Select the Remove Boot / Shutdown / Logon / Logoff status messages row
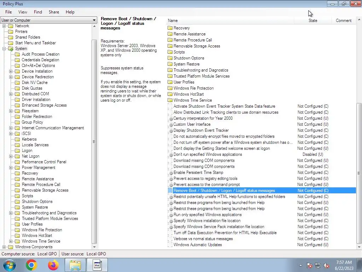Image resolution: width=362 pixels, height=272 pixels. coord(262,191)
